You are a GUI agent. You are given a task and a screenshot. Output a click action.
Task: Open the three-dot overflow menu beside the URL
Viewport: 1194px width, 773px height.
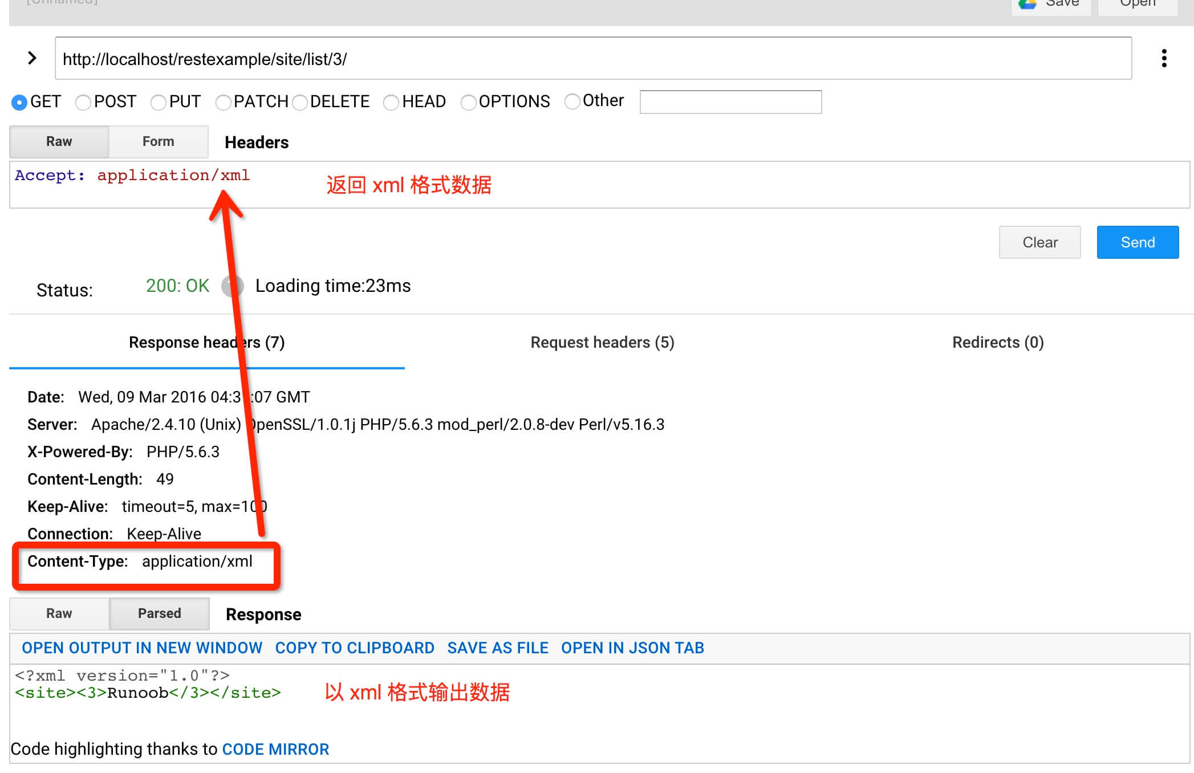pyautogui.click(x=1164, y=58)
